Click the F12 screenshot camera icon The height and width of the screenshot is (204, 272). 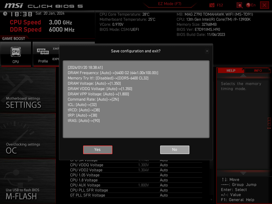tap(212, 5)
